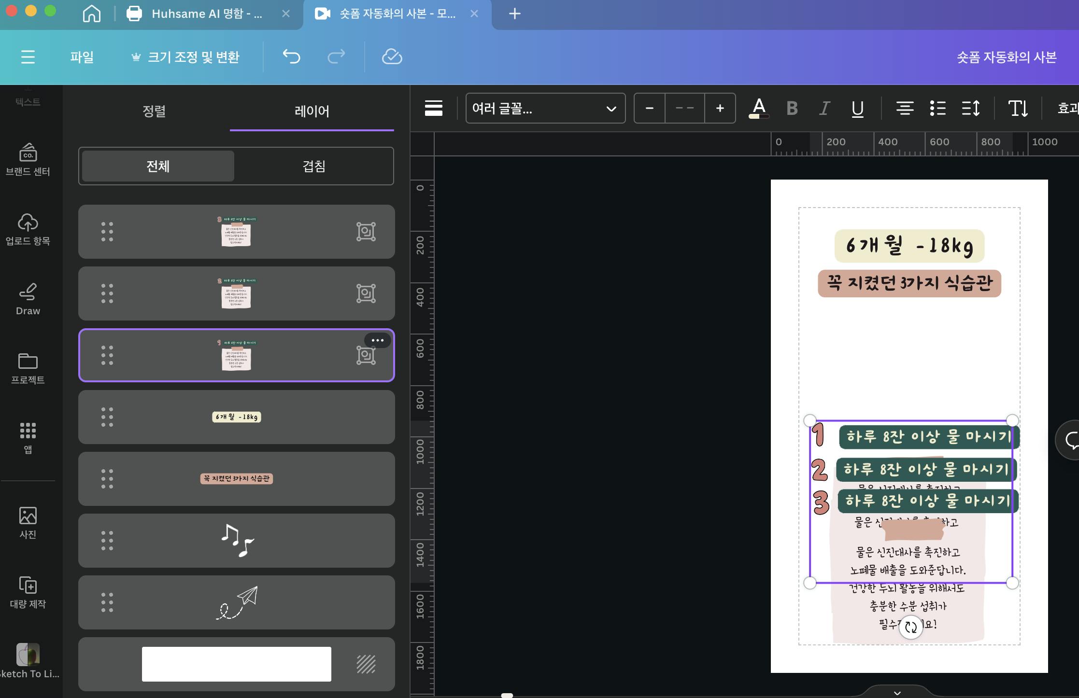
Task: Toggle bulleted list formatting
Action: pyautogui.click(x=937, y=109)
